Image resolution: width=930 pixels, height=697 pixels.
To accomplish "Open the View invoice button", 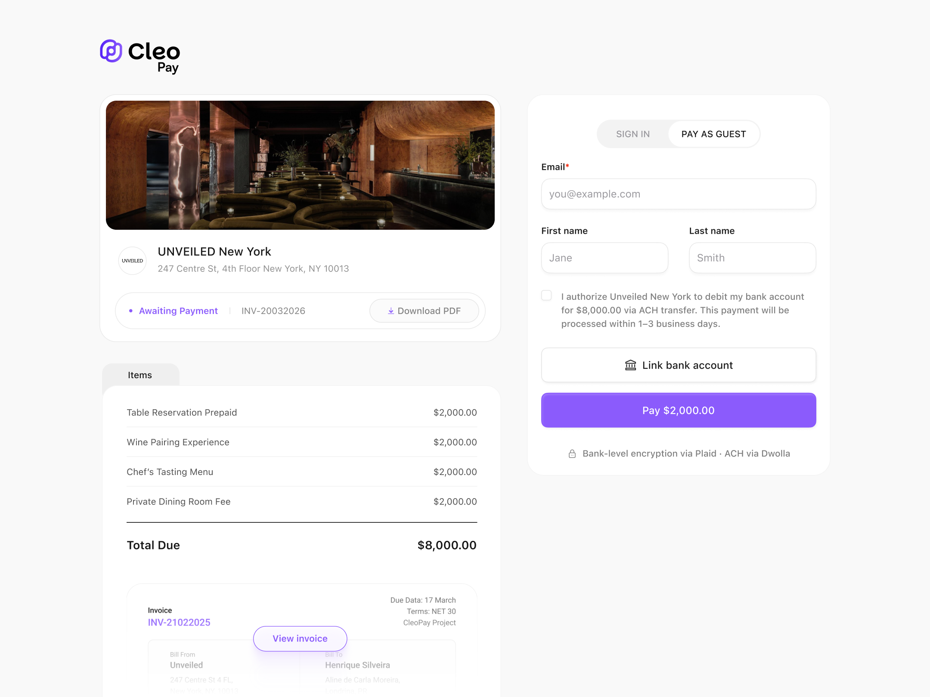I will (x=300, y=638).
